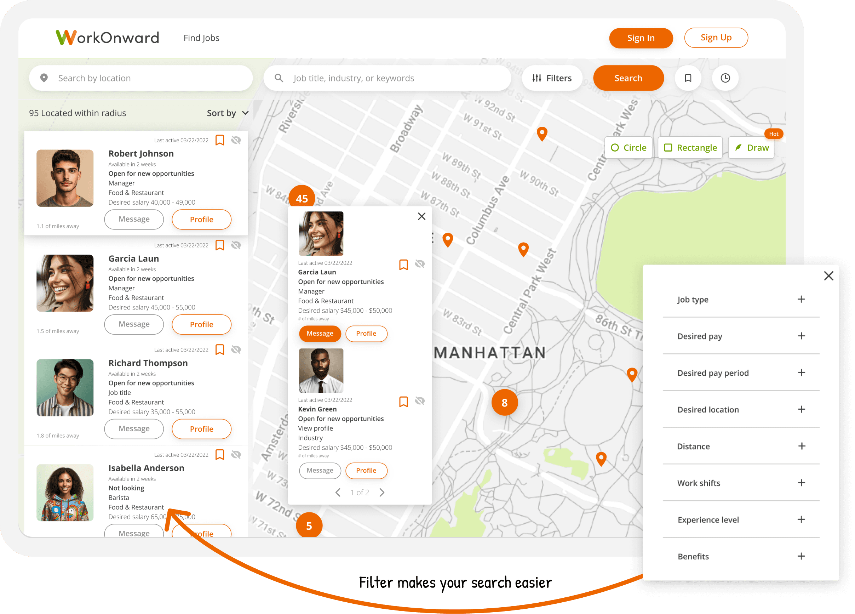Click the orange Search button
Image resolution: width=855 pixels, height=614 pixels.
(628, 78)
